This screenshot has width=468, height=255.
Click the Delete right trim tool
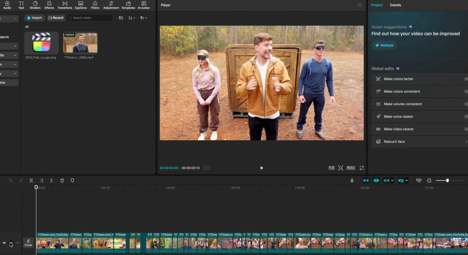52,181
